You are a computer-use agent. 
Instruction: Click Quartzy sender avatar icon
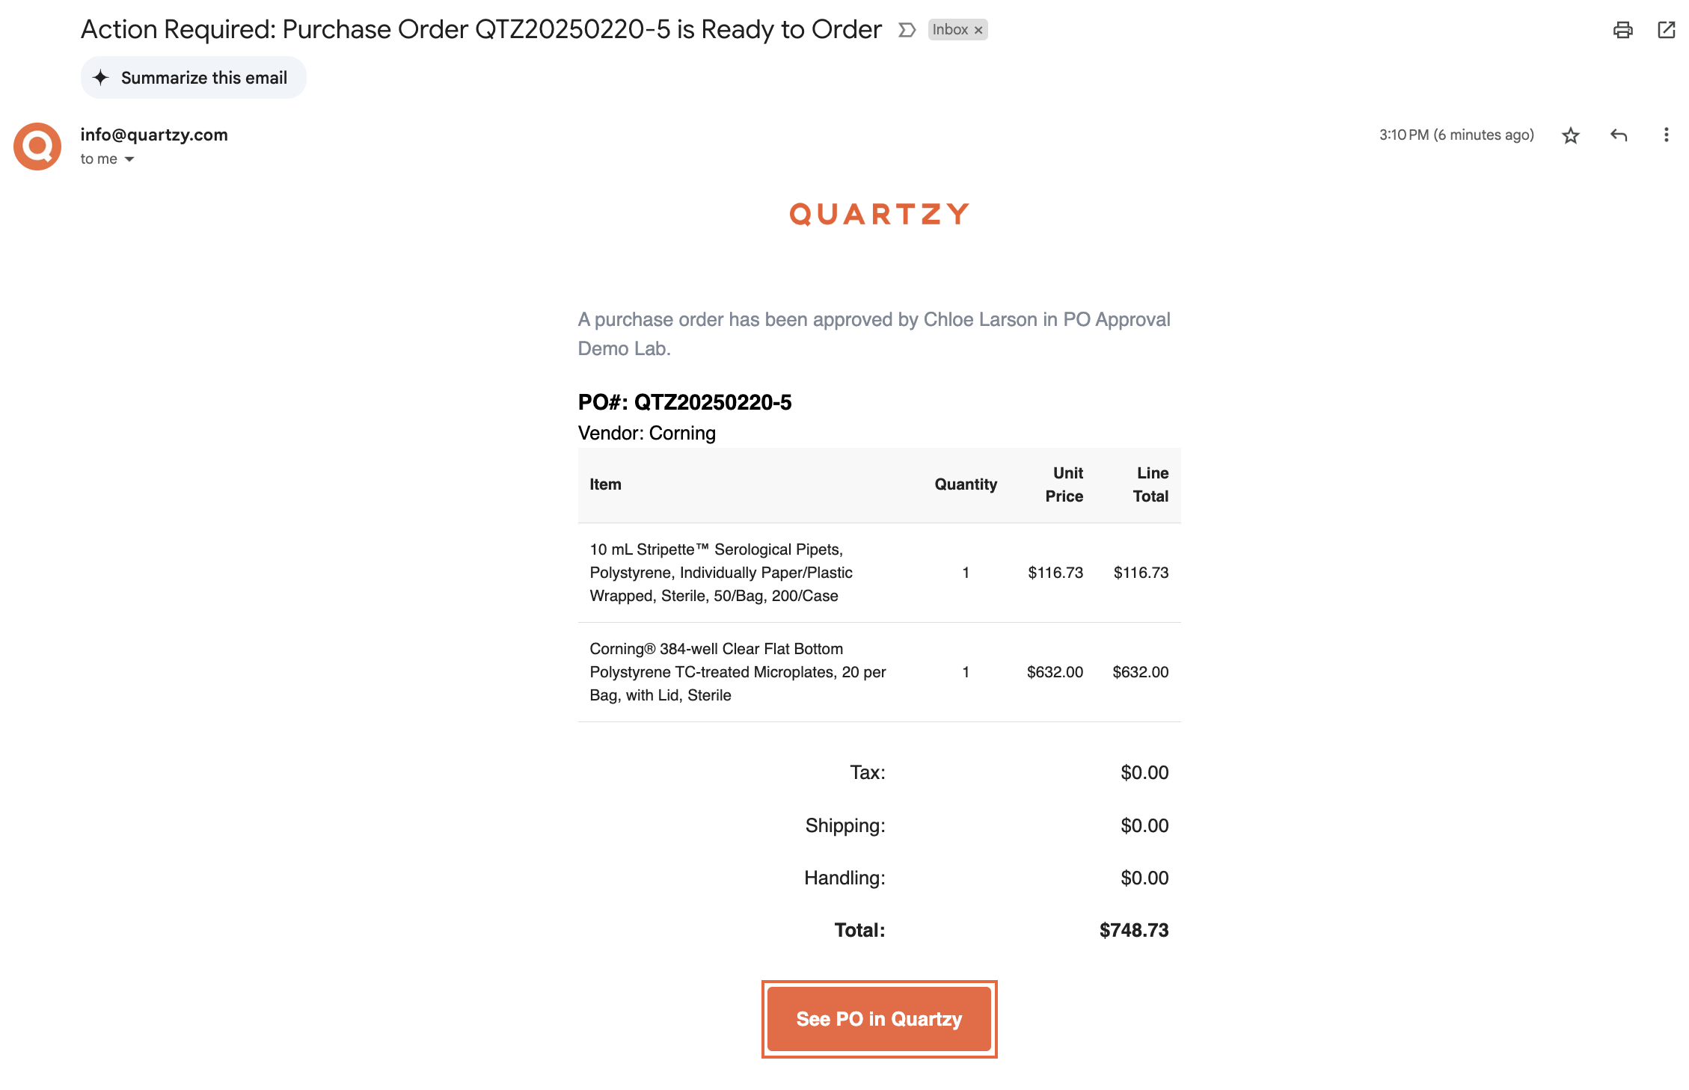37,147
